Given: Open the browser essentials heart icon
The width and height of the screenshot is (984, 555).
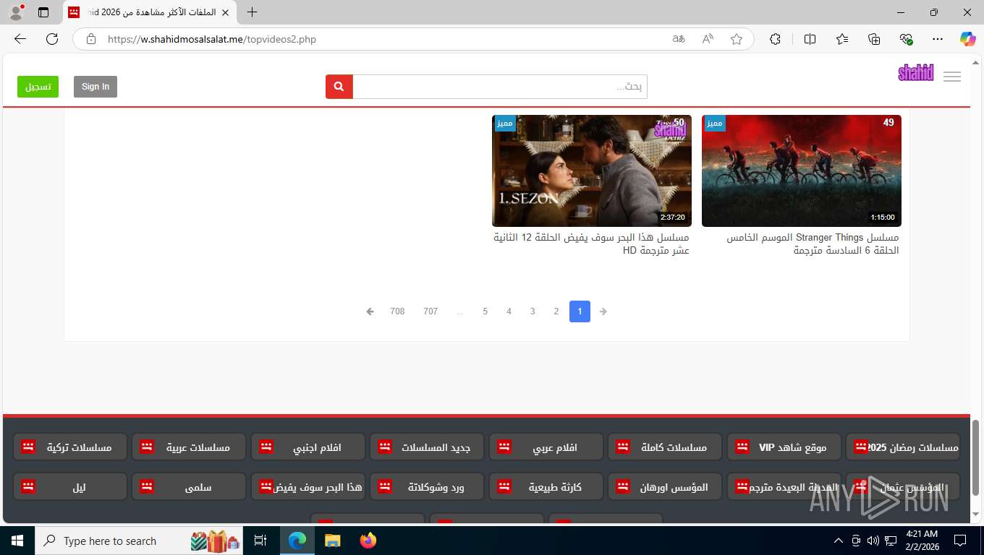Looking at the screenshot, I should coord(906,39).
